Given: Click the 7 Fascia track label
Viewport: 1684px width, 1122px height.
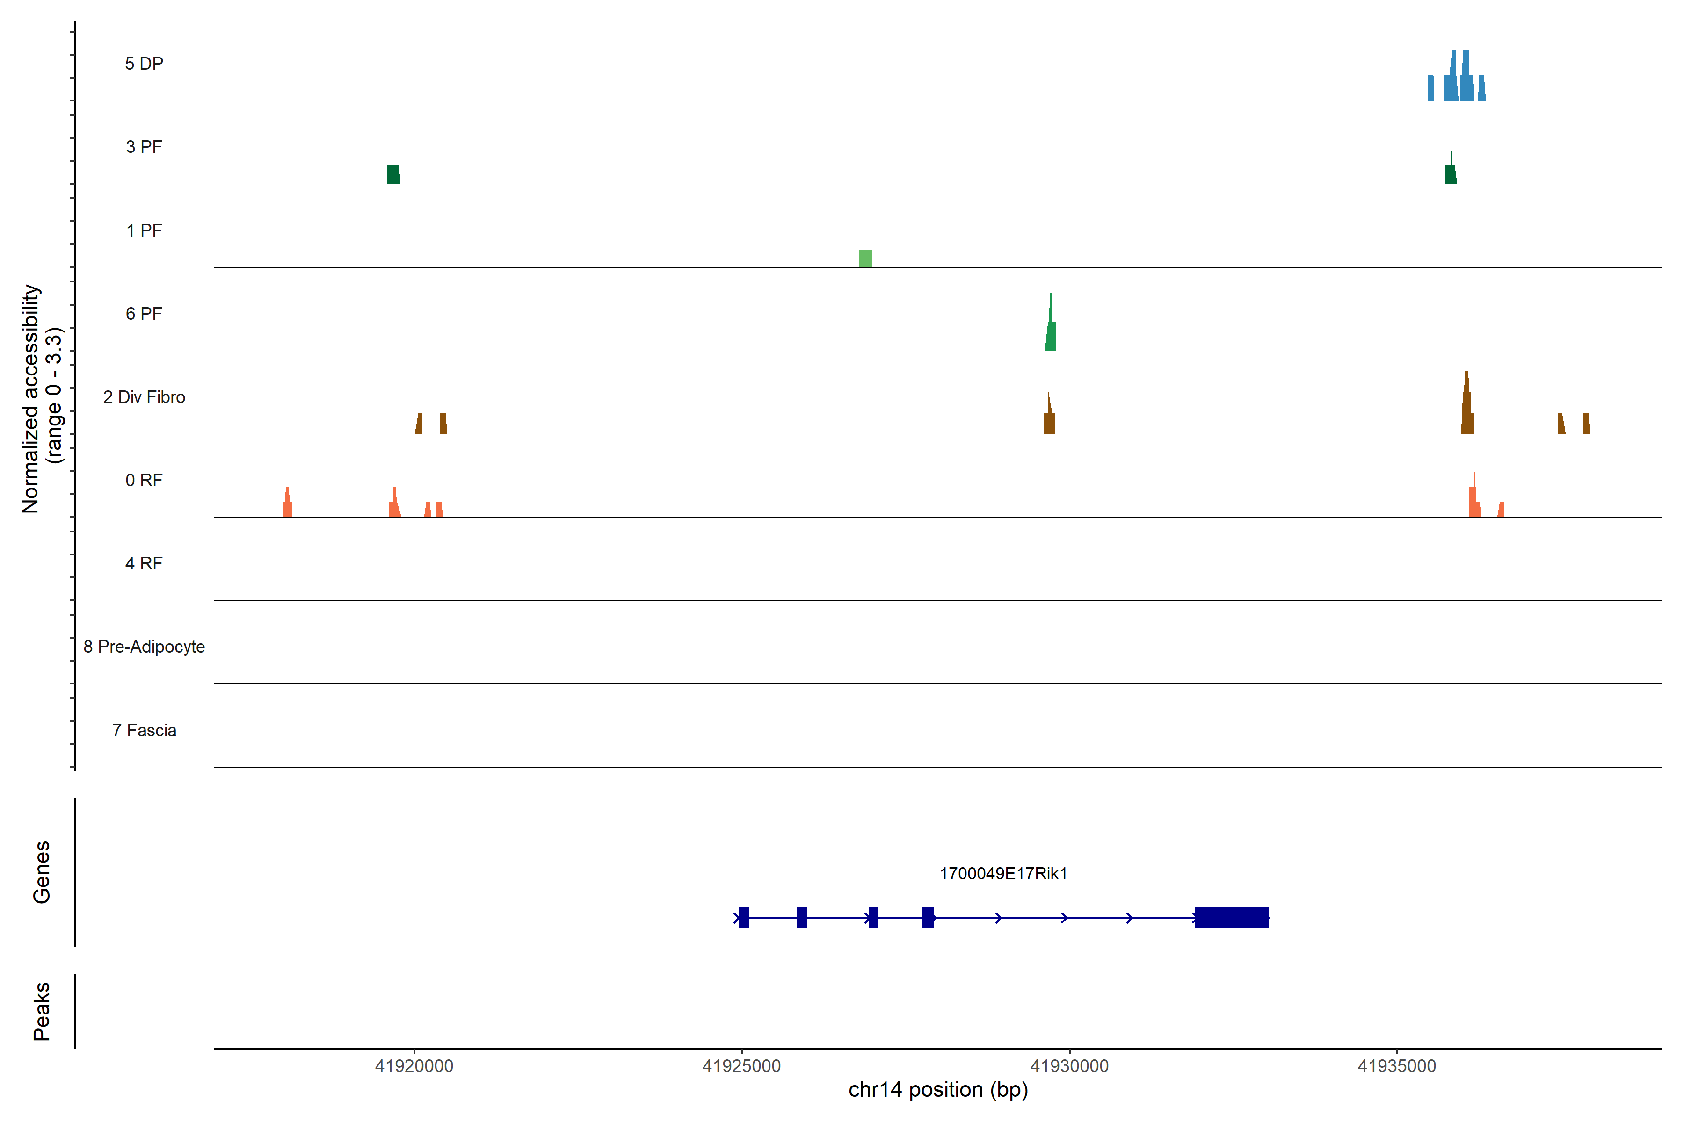Looking at the screenshot, I should [x=144, y=731].
